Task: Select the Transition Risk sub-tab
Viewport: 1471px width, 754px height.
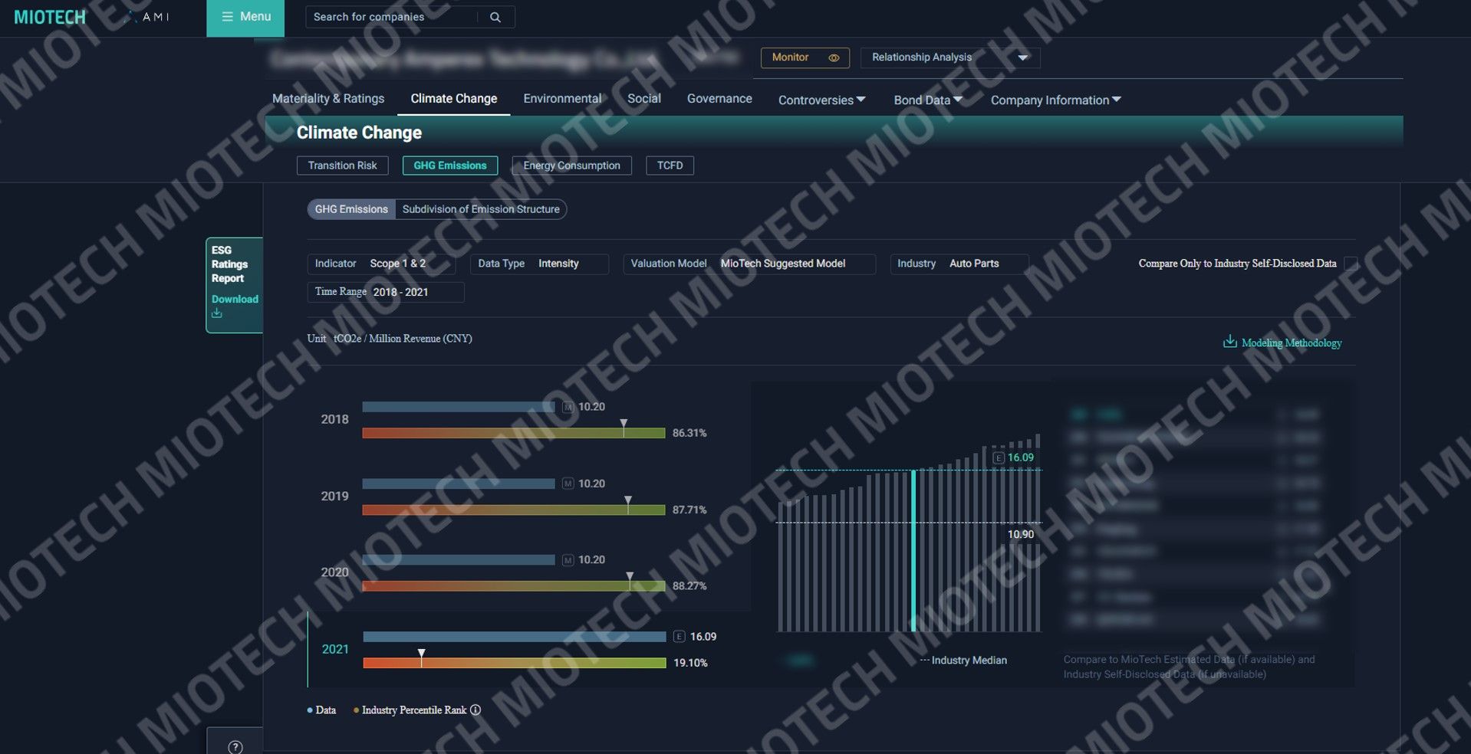Action: coord(342,166)
